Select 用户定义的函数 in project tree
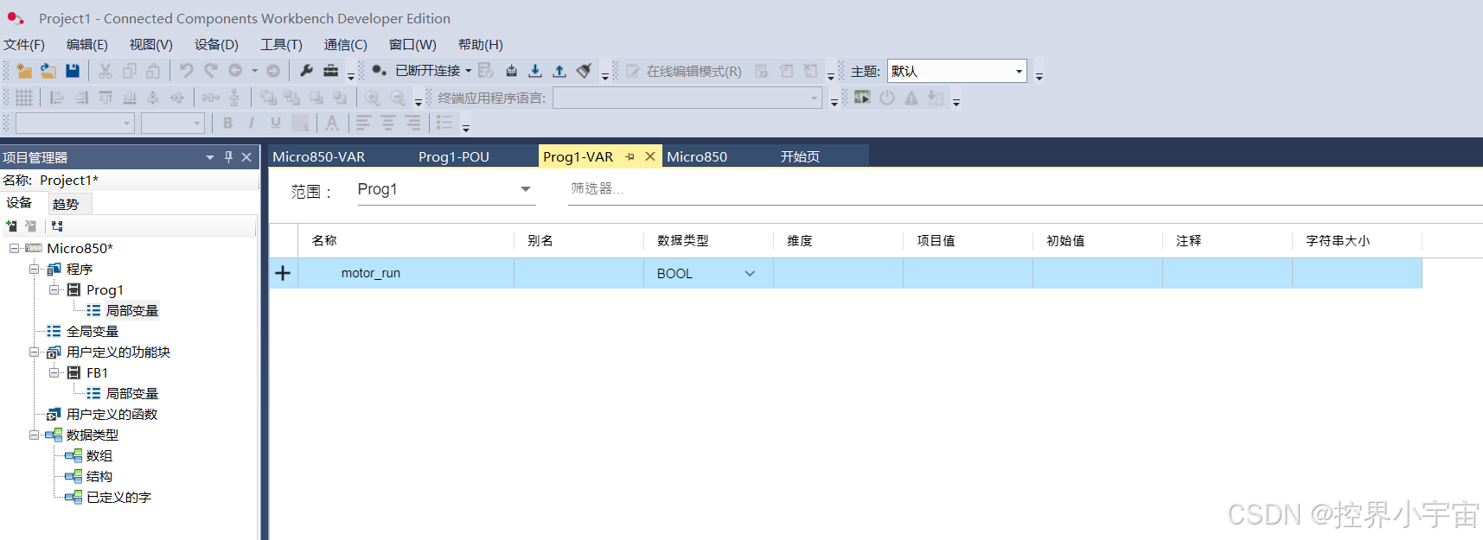This screenshot has width=1483, height=540. point(112,414)
